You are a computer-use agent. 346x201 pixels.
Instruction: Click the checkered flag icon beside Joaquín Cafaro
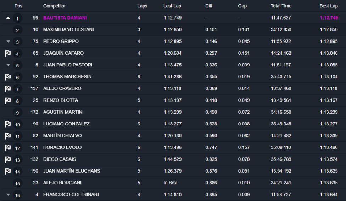point(8,53)
